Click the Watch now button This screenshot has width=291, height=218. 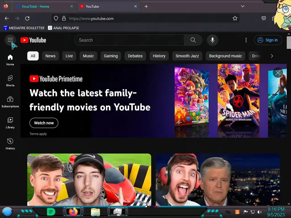[44, 123]
